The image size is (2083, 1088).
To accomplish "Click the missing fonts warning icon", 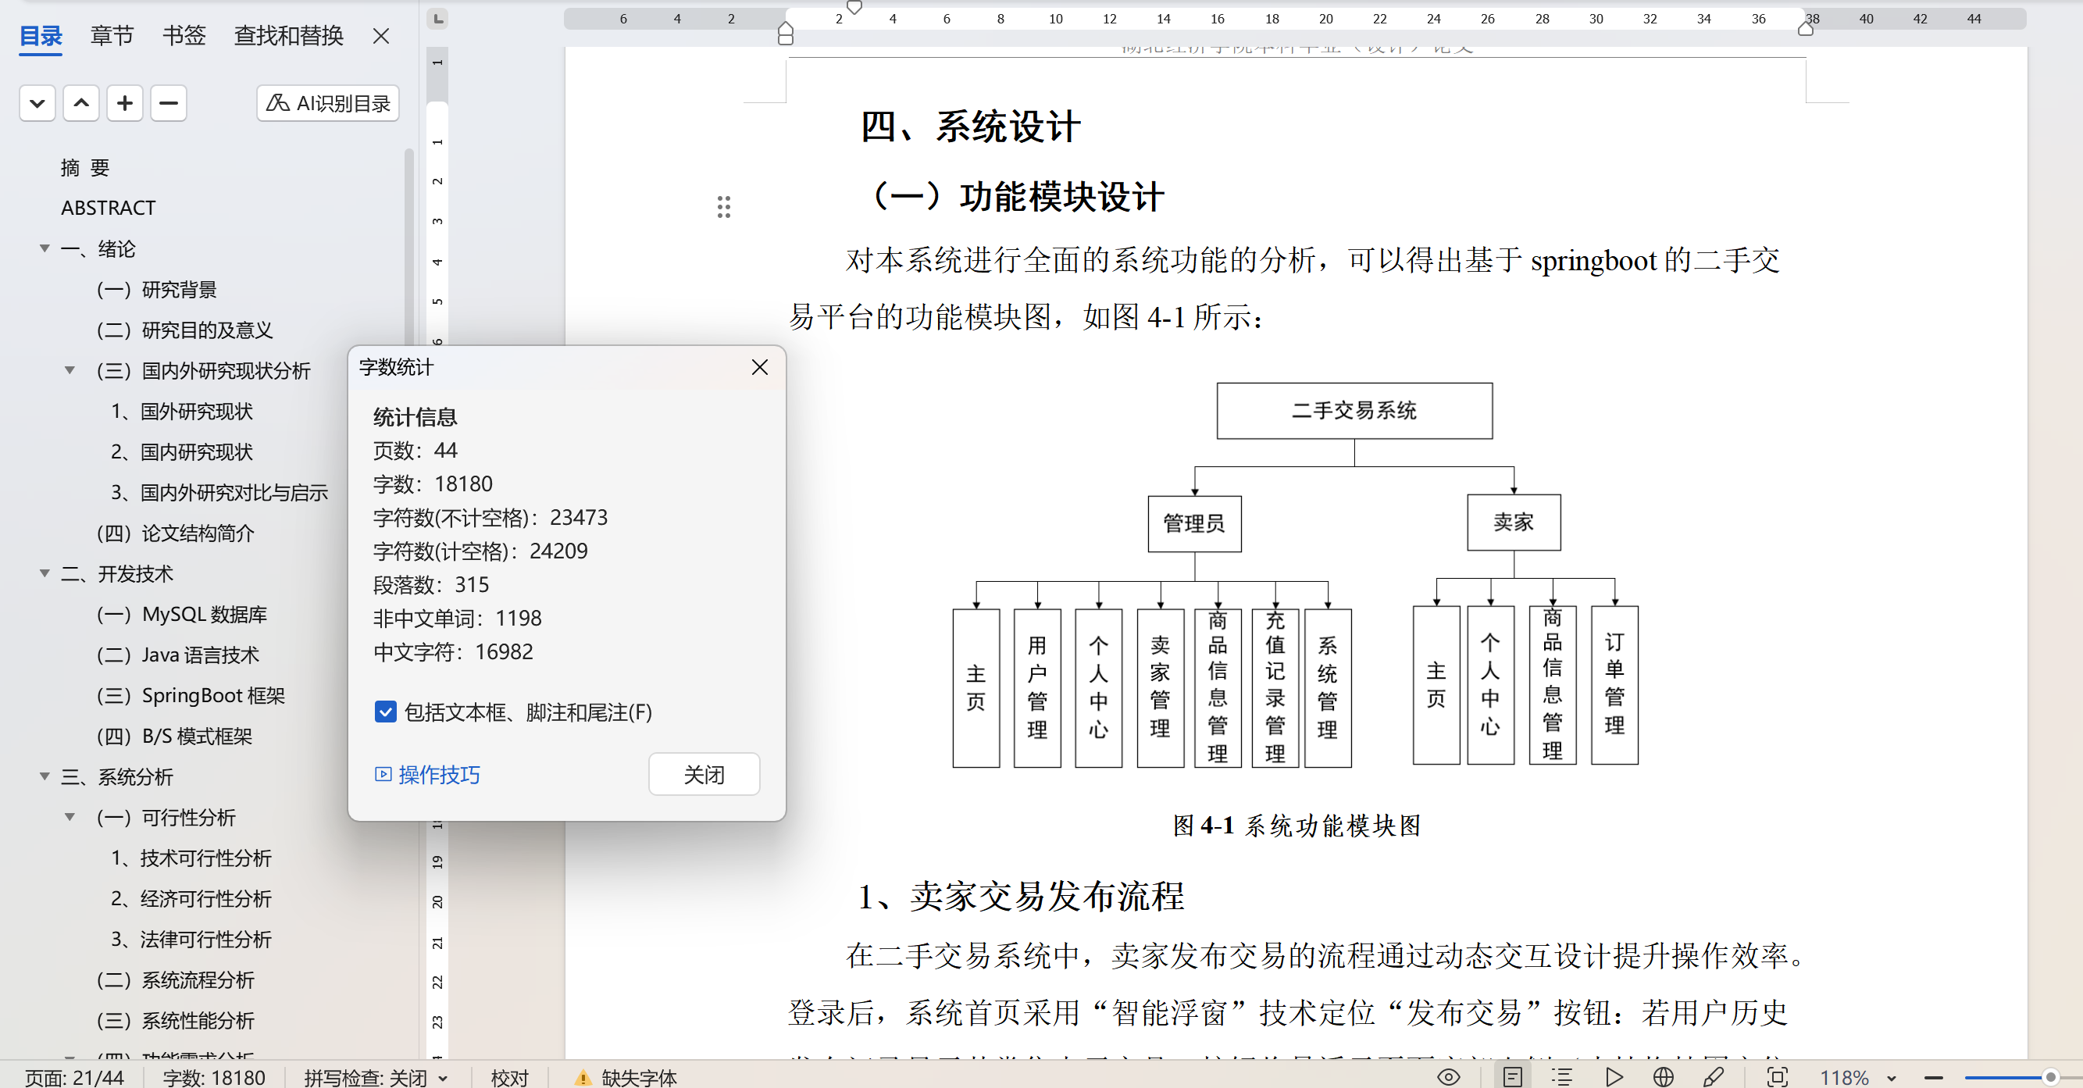I will [x=582, y=1078].
